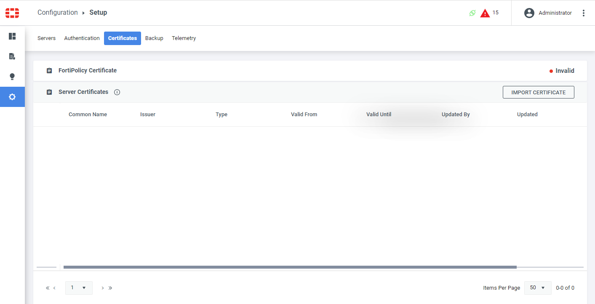Jump to the first page of results
This screenshot has height=304, width=595.
48,288
